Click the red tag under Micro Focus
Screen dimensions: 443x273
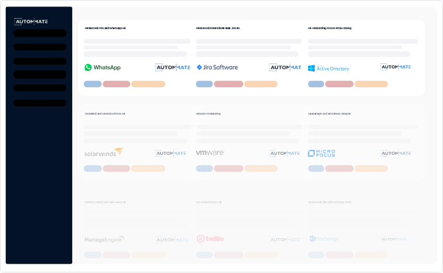click(x=339, y=169)
